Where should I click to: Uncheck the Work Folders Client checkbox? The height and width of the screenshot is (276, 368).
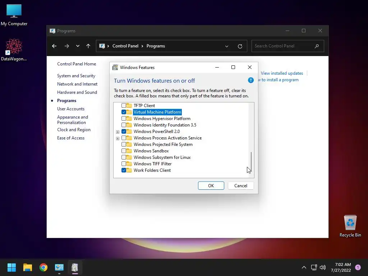pyautogui.click(x=124, y=170)
